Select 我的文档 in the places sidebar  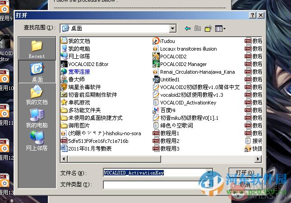(37, 95)
